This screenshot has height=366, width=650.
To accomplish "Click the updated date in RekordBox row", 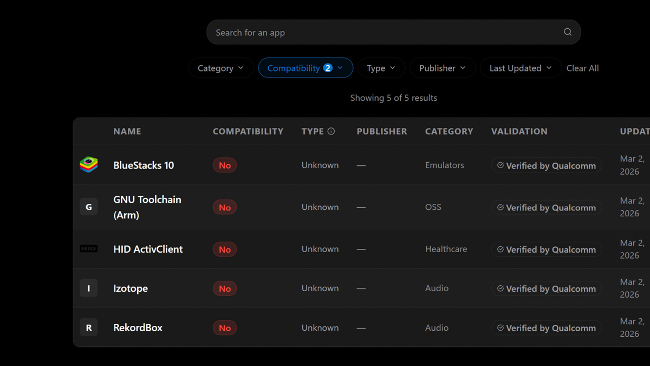I will pos(632,328).
